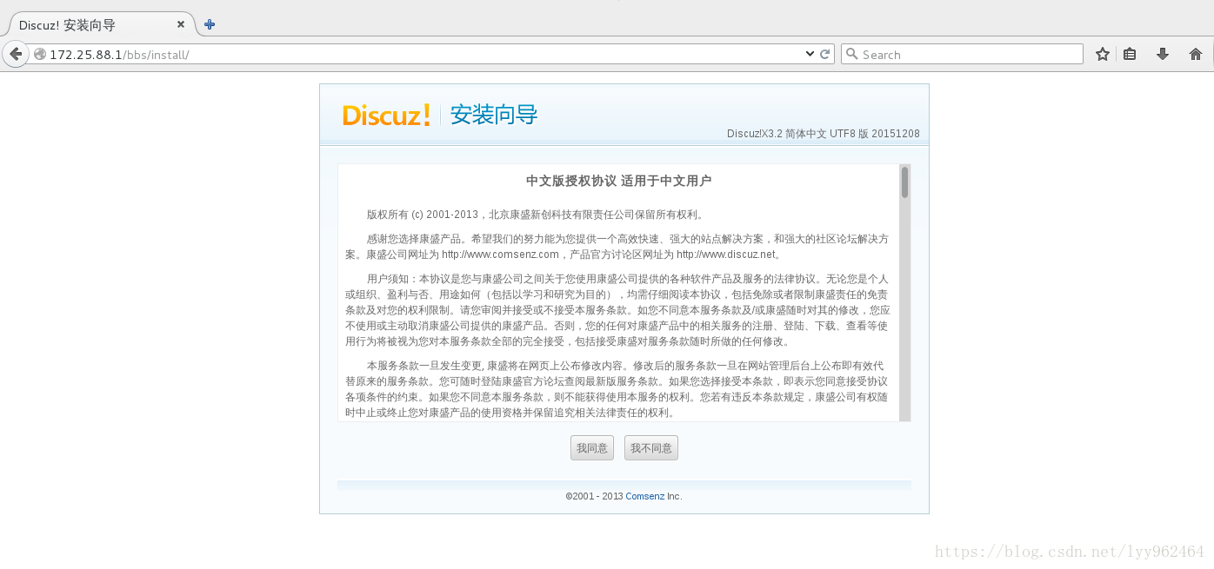Click the 安装向导 title text
This screenshot has width=1214, height=569.
point(494,115)
